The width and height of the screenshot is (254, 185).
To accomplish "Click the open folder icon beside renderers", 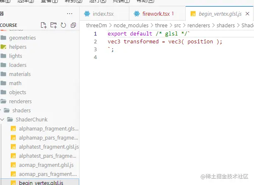I will point(3,101).
